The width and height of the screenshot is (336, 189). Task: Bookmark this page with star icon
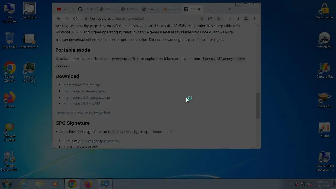click(219, 18)
